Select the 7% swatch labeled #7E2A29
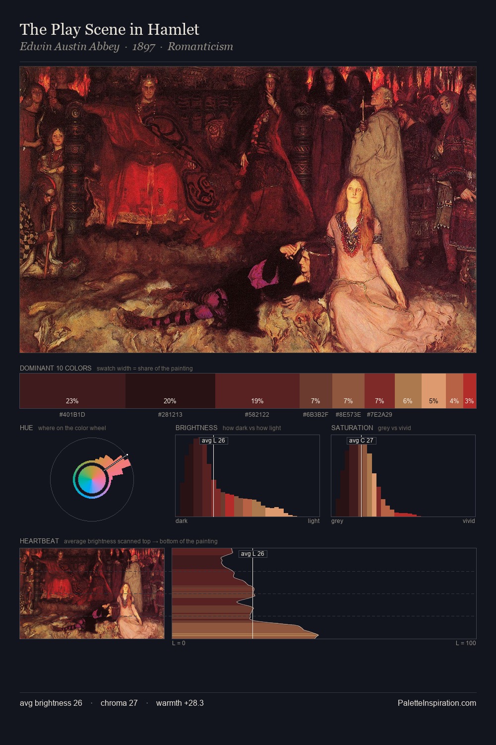 [379, 391]
